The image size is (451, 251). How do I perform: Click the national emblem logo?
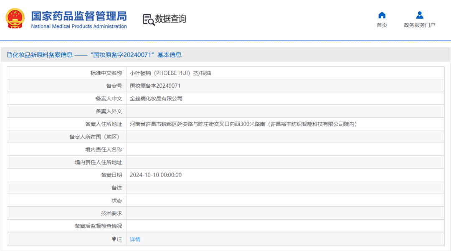point(15,18)
